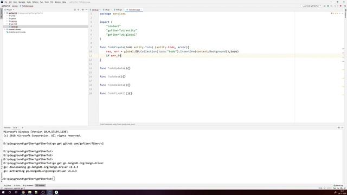Click the inspection warnings indicator in editor
This screenshot has height=195, width=347.
pos(335,14)
